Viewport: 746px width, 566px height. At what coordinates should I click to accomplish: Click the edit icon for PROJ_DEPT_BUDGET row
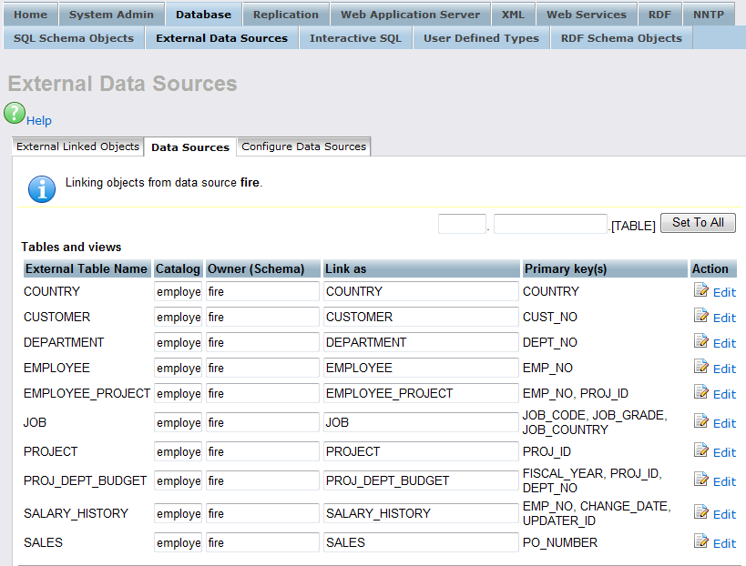[700, 480]
